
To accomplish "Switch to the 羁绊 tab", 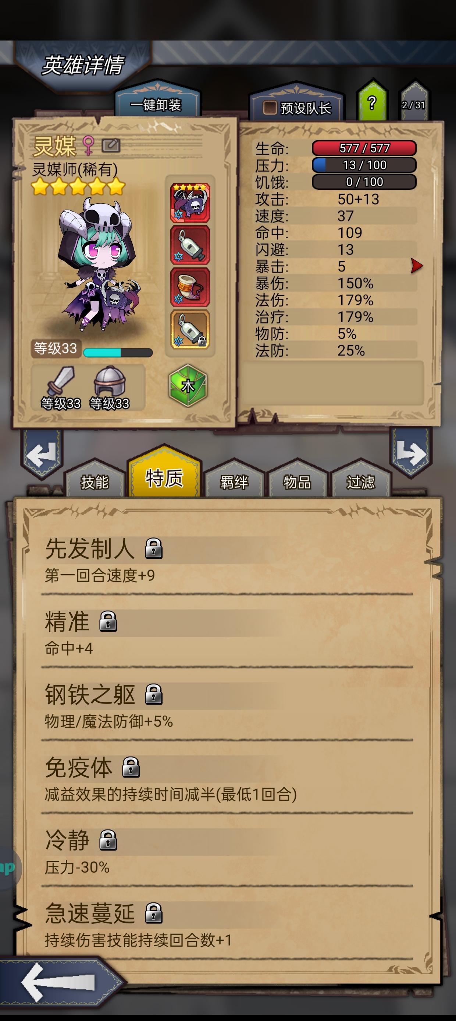I will pyautogui.click(x=234, y=481).
